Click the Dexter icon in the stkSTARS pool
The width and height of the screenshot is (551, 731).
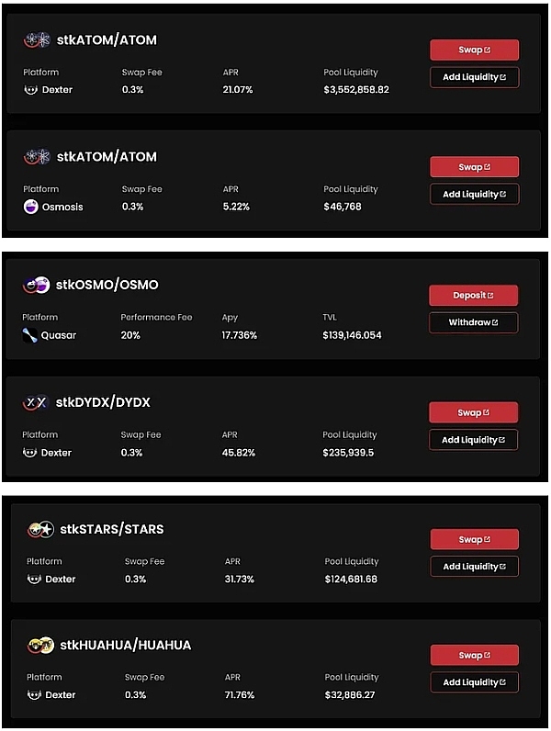point(35,579)
